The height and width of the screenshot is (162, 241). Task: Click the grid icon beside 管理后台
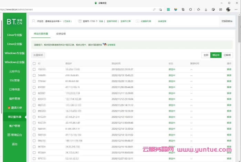[9, 135]
